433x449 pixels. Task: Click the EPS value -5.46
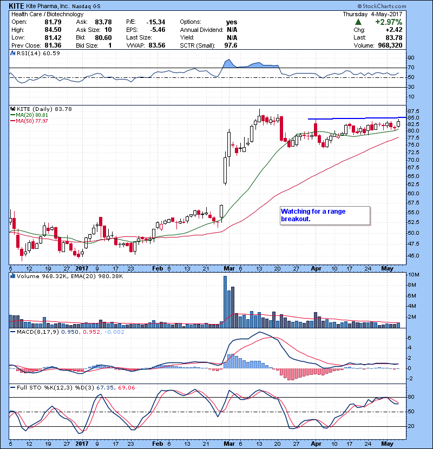158,30
